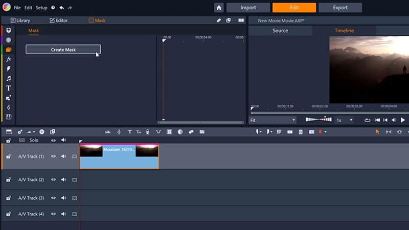Open the Music note icon in sidebar

pos(9,79)
